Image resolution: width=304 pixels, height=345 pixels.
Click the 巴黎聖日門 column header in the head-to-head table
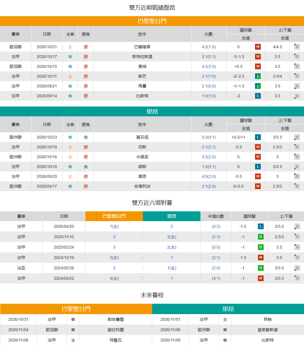coord(114,216)
